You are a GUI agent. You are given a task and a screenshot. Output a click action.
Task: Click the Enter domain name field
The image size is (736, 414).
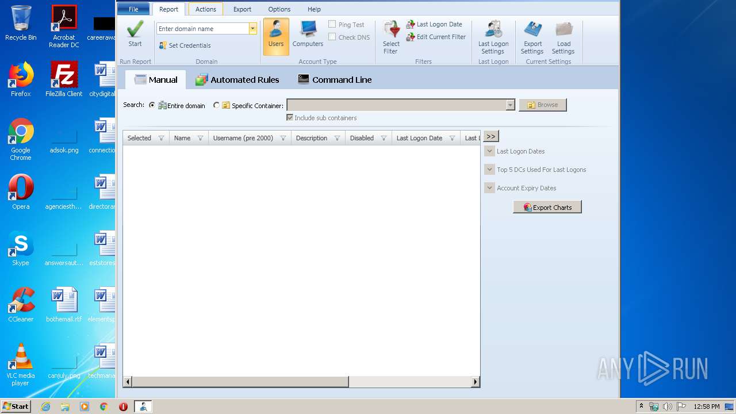click(203, 28)
